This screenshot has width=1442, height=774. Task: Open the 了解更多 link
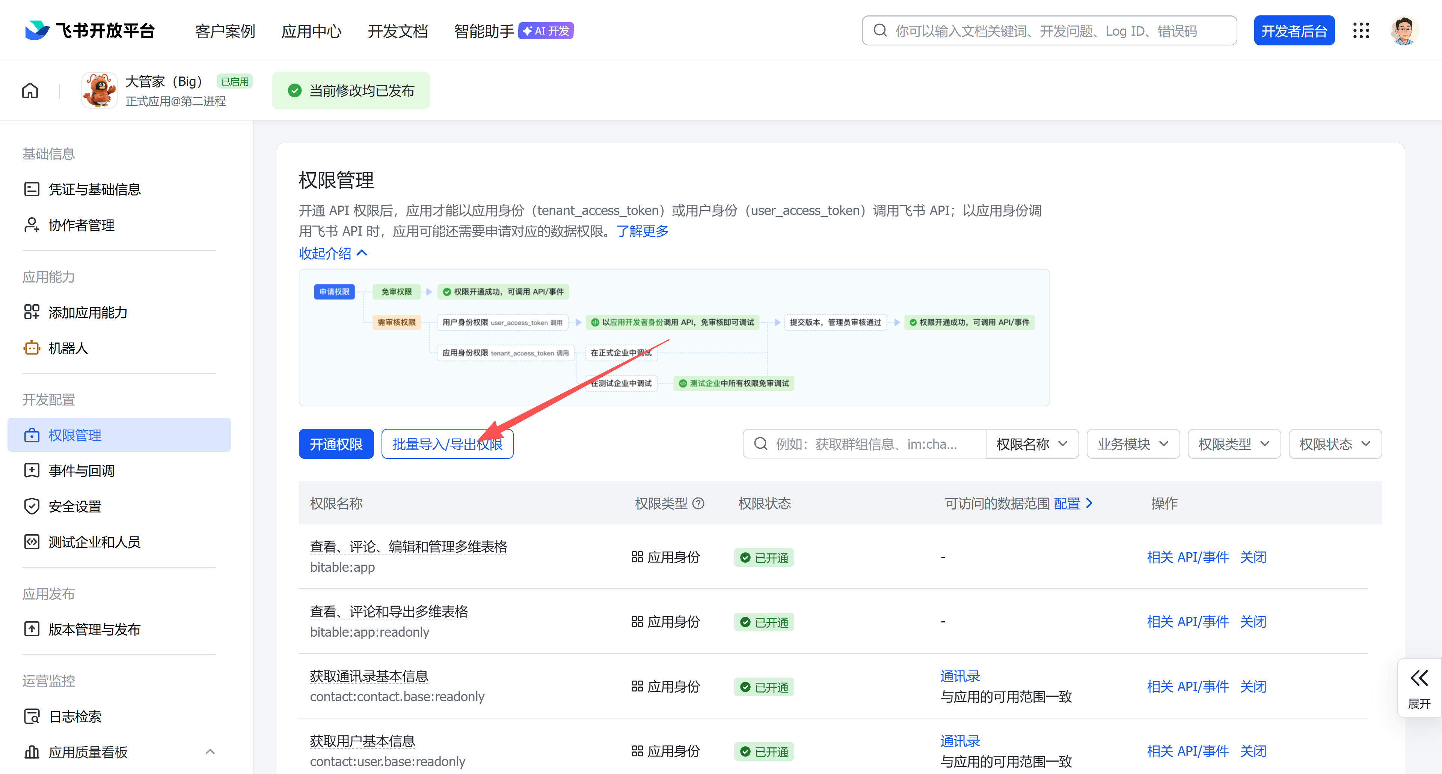tap(643, 231)
